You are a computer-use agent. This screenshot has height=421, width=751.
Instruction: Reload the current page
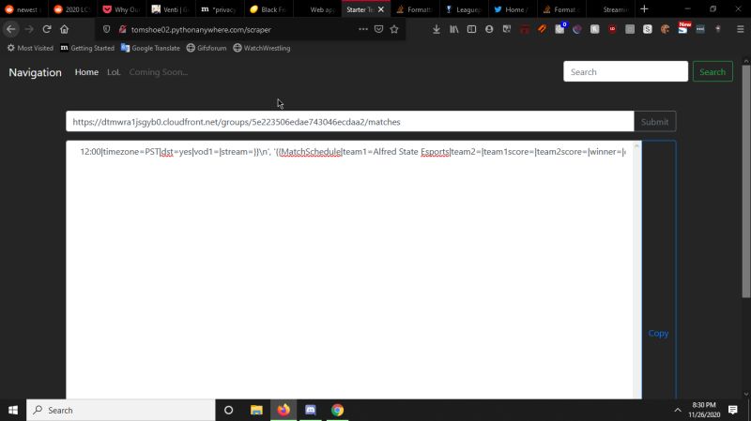pyautogui.click(x=46, y=29)
